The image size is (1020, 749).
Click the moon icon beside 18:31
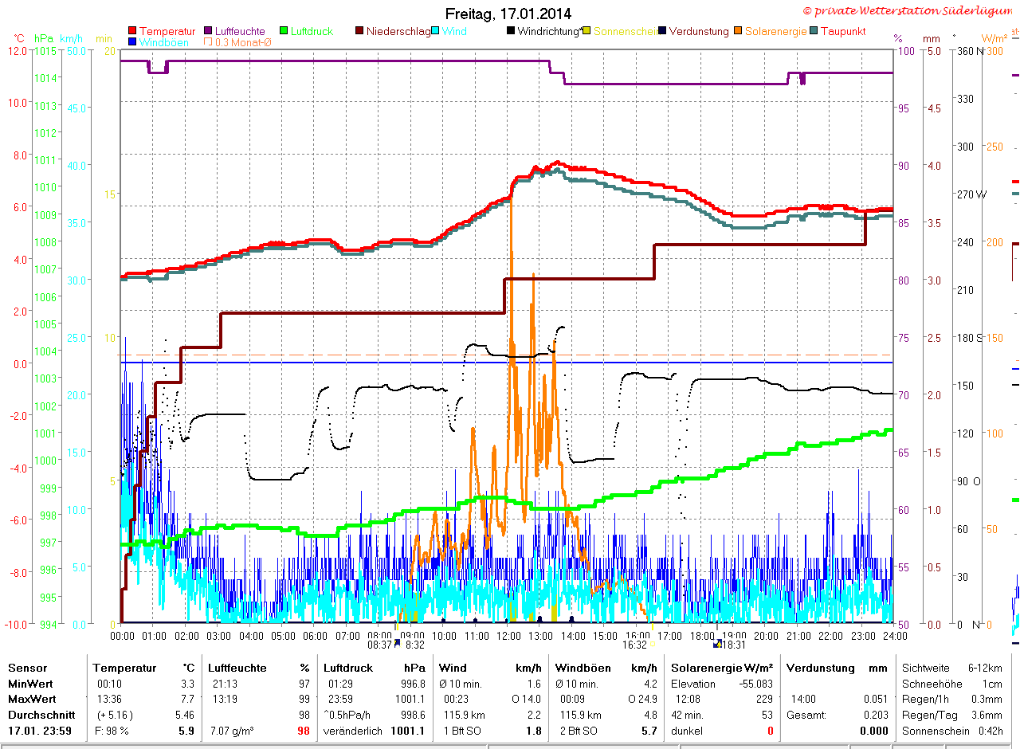(717, 644)
